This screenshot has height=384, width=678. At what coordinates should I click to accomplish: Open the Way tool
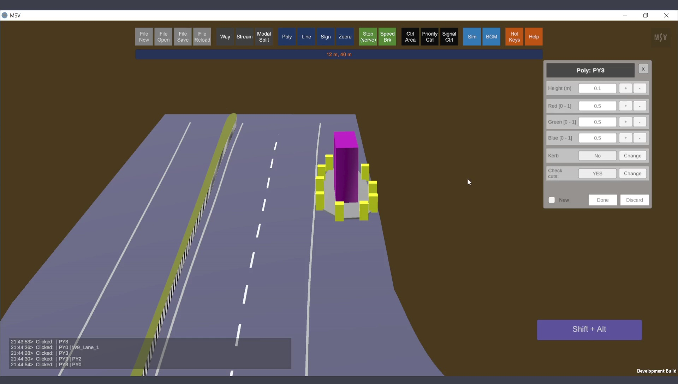[x=225, y=37]
